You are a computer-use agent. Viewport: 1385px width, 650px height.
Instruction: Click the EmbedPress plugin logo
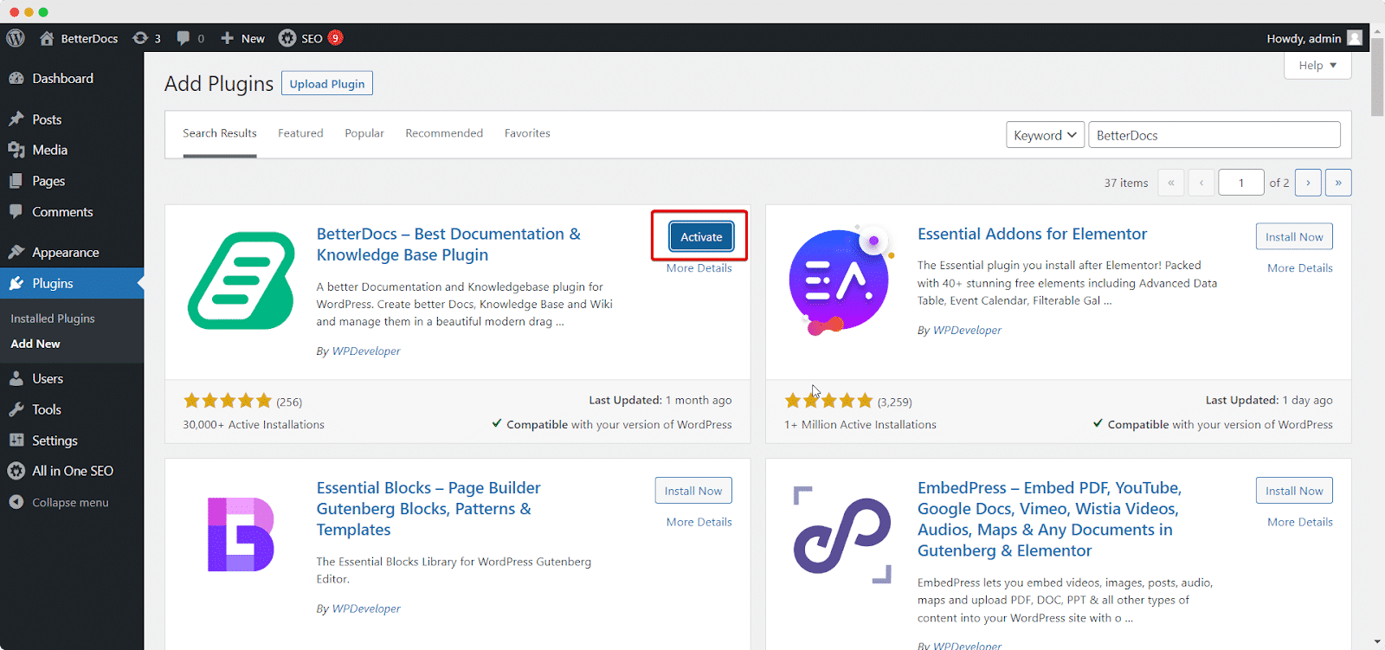point(841,535)
